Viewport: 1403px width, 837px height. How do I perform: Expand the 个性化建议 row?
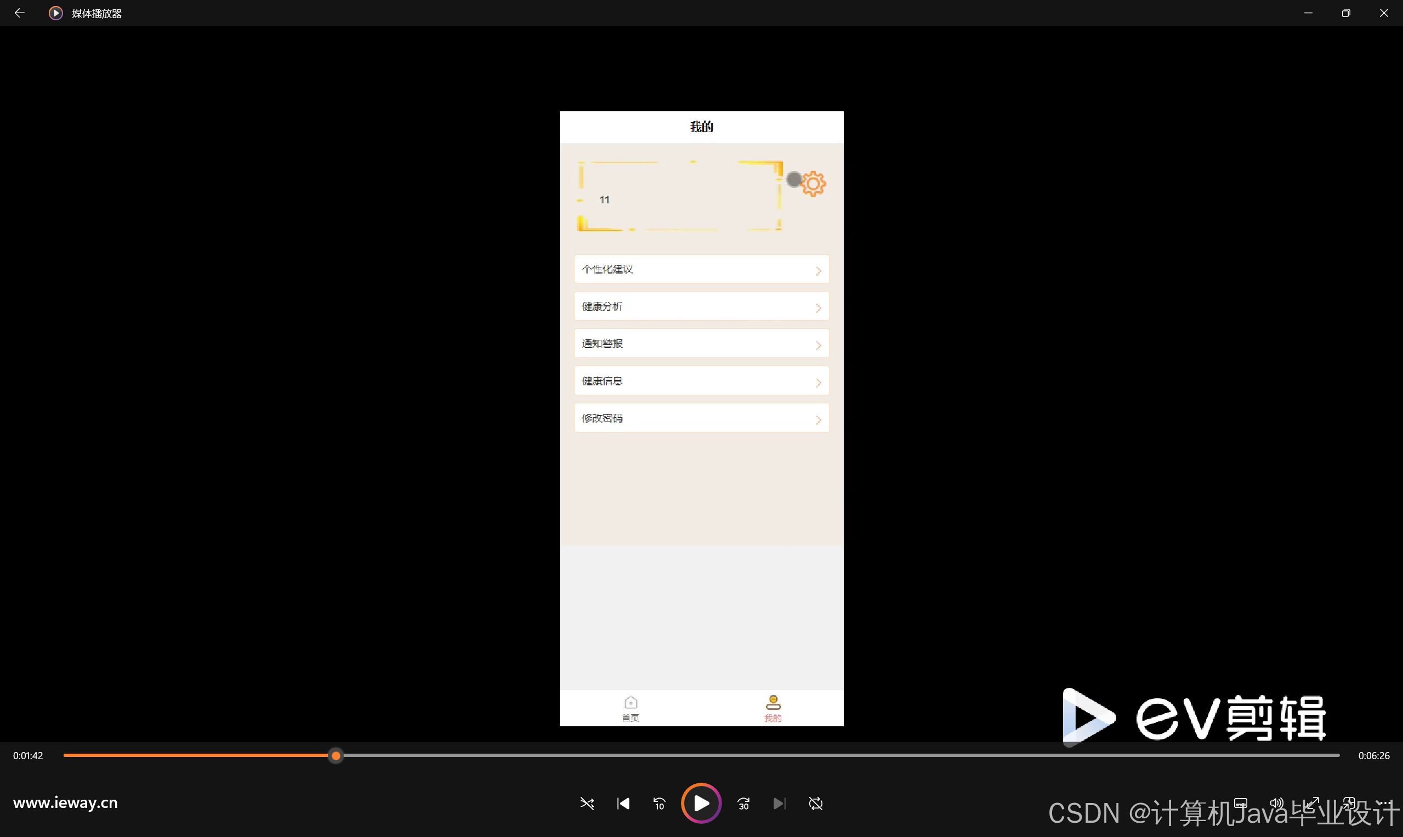[x=701, y=270]
